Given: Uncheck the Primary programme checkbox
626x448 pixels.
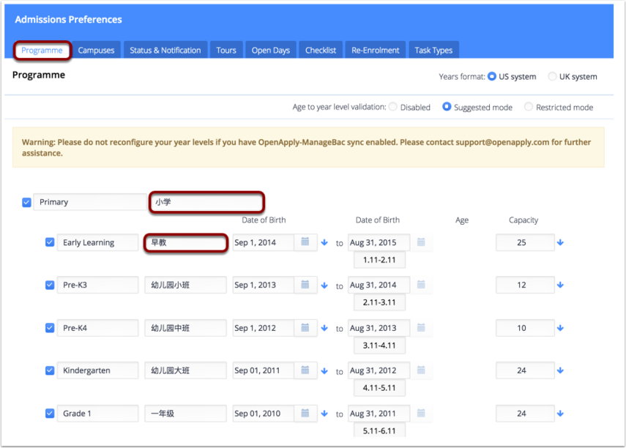Looking at the screenshot, I should pyautogui.click(x=27, y=202).
